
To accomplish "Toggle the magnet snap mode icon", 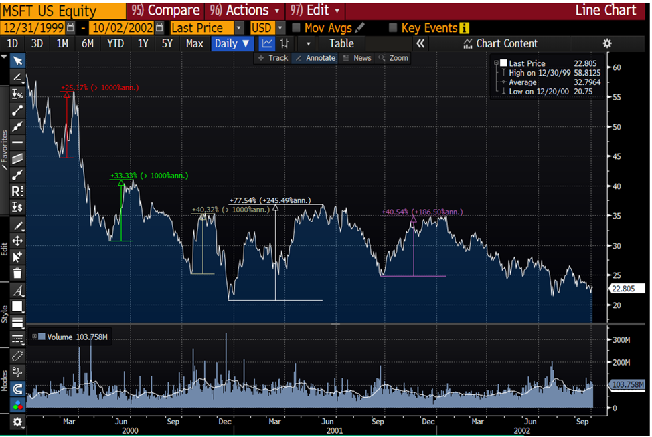I will point(17,389).
